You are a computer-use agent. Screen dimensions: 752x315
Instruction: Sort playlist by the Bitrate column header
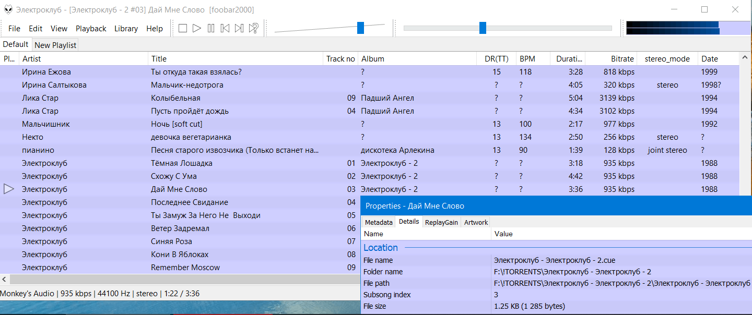point(622,59)
